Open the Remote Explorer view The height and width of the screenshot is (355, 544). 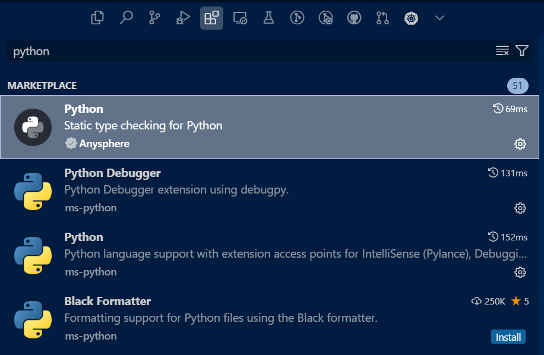pyautogui.click(x=240, y=18)
